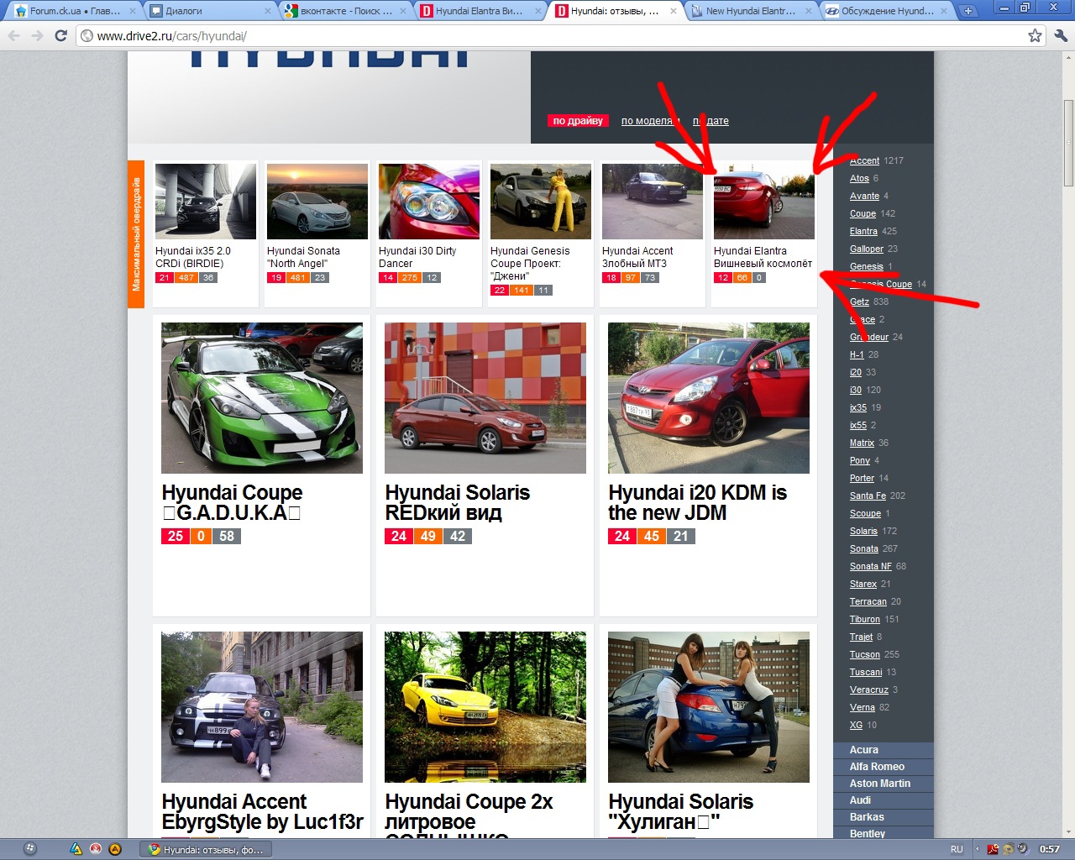Image resolution: width=1075 pixels, height=860 pixels.
Task: Close the Hyundai Elantra Ви... tab
Action: (x=538, y=11)
